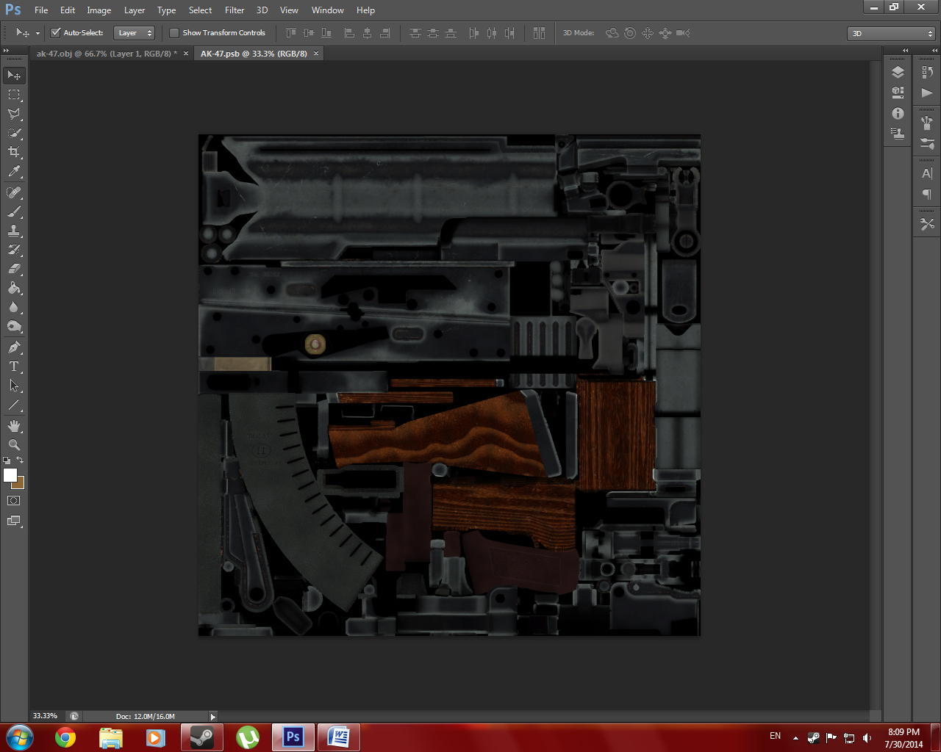
Task: Close the AK-47.psb document tab
Action: (317, 54)
